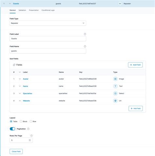Click the Select type icon for Specialties
This screenshot has height=156, width=155.
point(115,93)
